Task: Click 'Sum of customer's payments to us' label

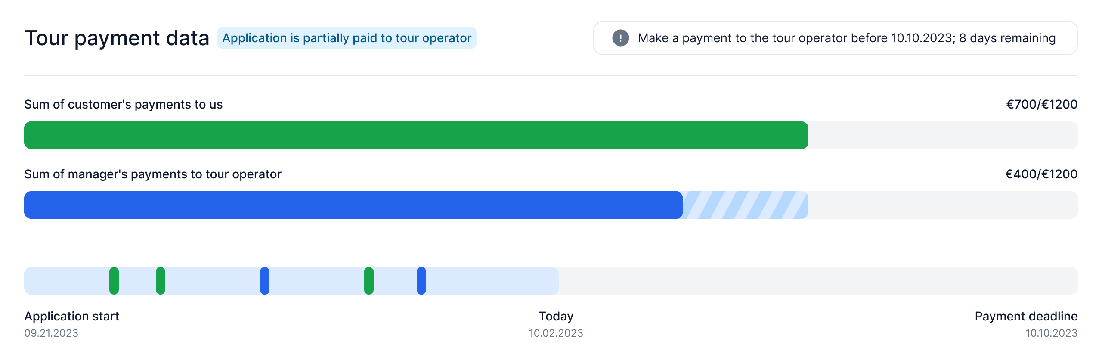Action: [x=124, y=104]
